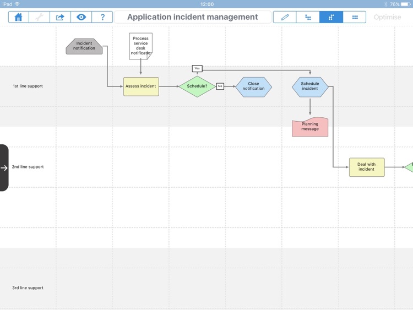Open help with question mark icon
Image resolution: width=413 pixels, height=310 pixels.
pyautogui.click(x=102, y=17)
